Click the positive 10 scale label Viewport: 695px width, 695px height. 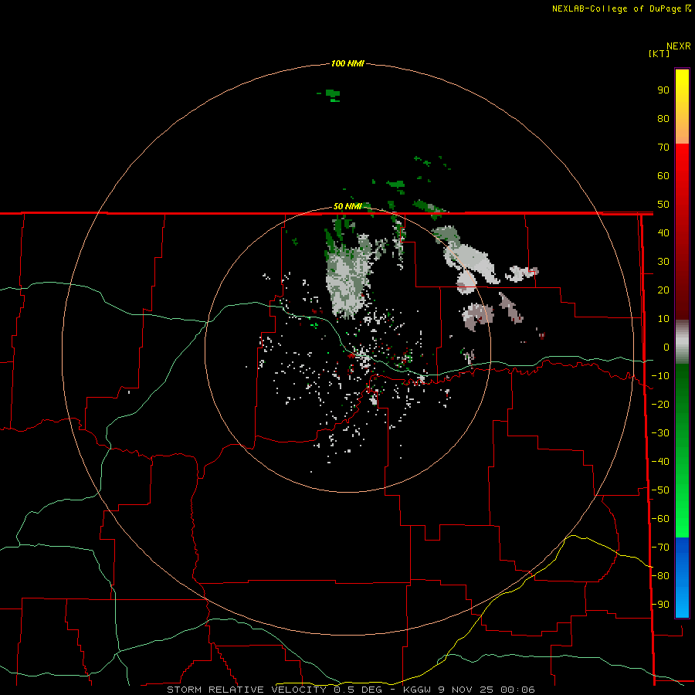[x=663, y=319]
